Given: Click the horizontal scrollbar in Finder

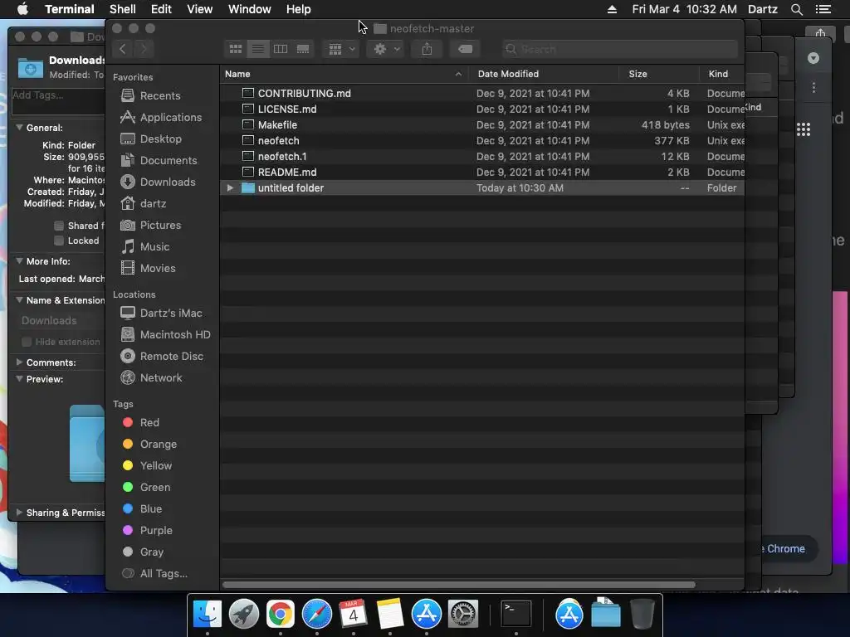Looking at the screenshot, I should pyautogui.click(x=458, y=585).
